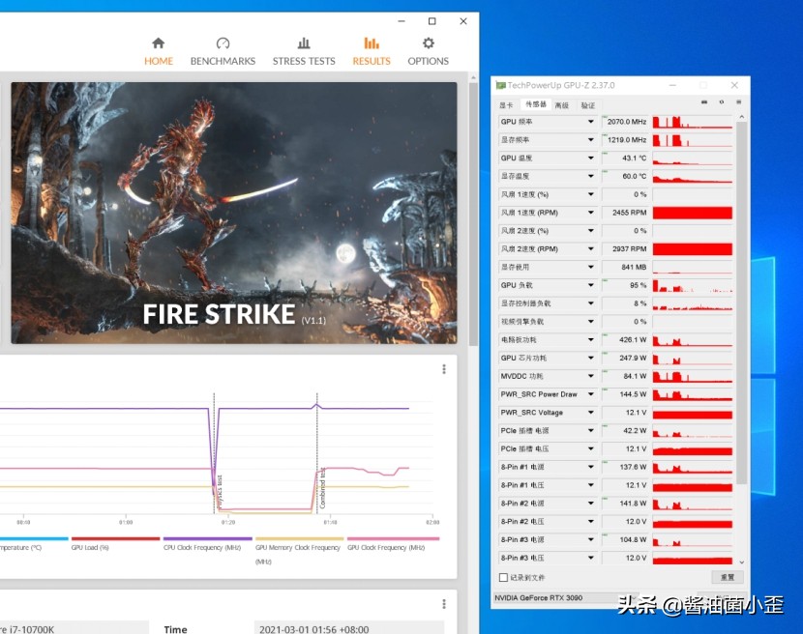Viewport: 803px width, 634px height.
Task: Expand the GPU 频率 sensor dropdown
Action: [590, 122]
